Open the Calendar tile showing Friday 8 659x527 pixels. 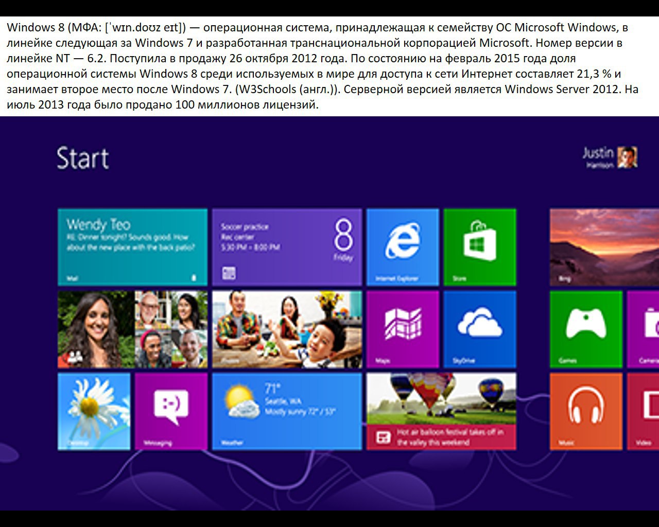coord(287,247)
